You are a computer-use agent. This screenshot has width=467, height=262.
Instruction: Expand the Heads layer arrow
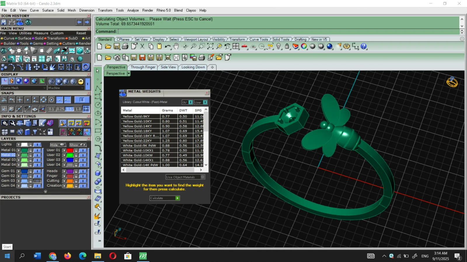(64, 171)
